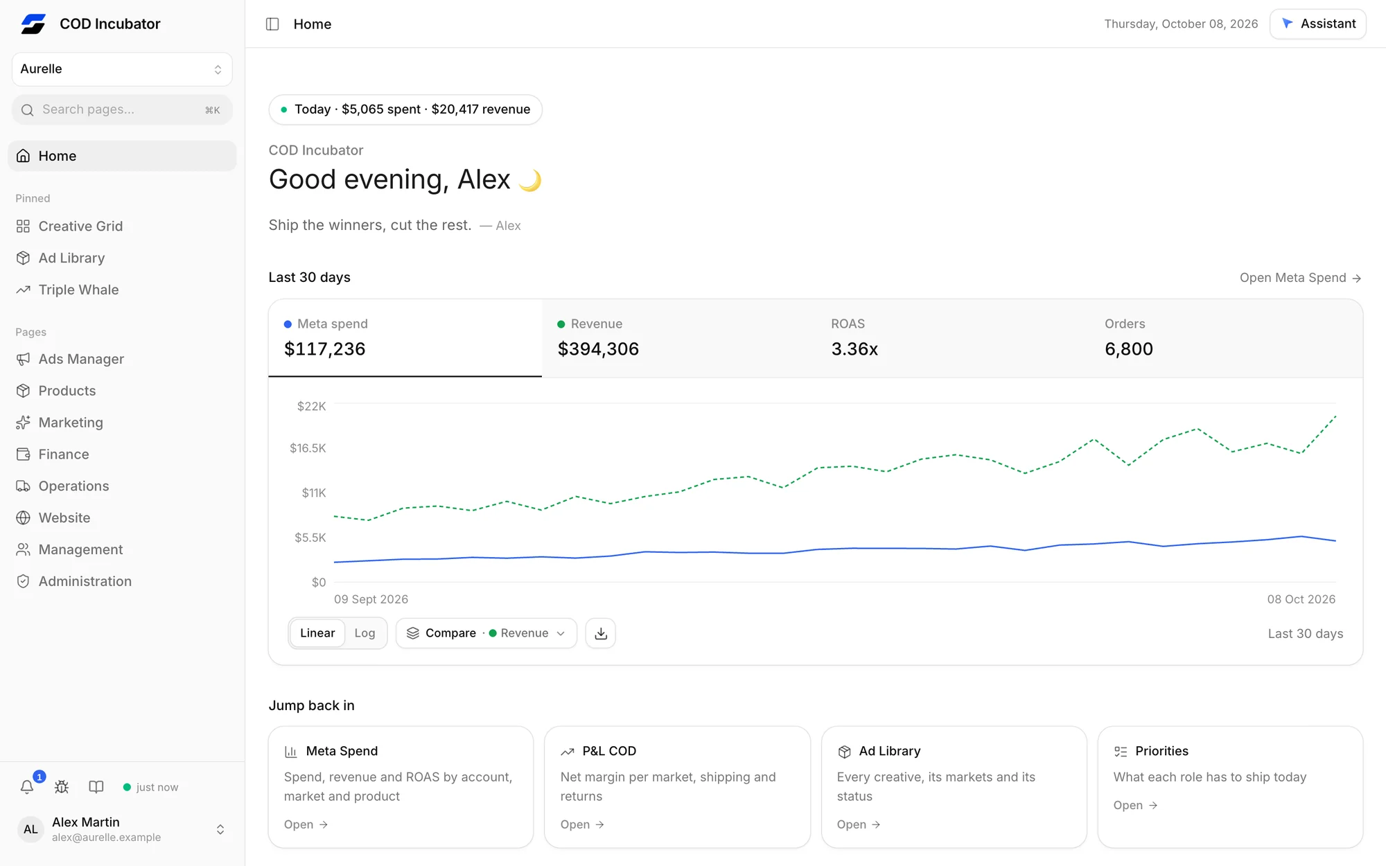1386x866 pixels.
Task: Click the Last 30 days label under chart
Action: (x=1306, y=634)
